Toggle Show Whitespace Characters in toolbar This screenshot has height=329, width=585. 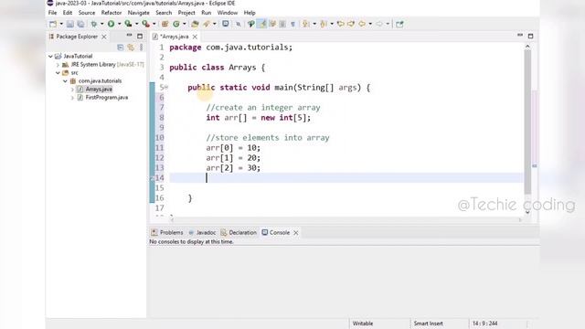pyautogui.click(x=292, y=24)
